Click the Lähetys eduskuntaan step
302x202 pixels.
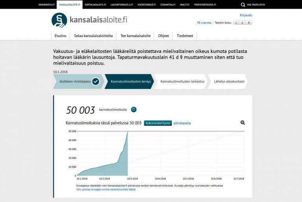[229, 82]
